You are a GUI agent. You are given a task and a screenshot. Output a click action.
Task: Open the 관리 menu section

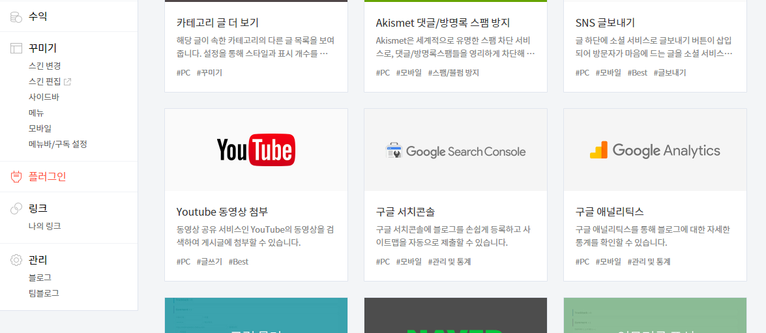pyautogui.click(x=38, y=260)
